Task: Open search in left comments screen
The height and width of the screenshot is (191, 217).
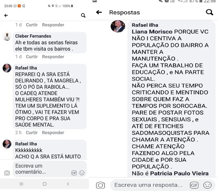Action: coord(83,16)
